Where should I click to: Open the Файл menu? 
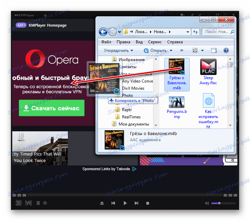[106, 42]
